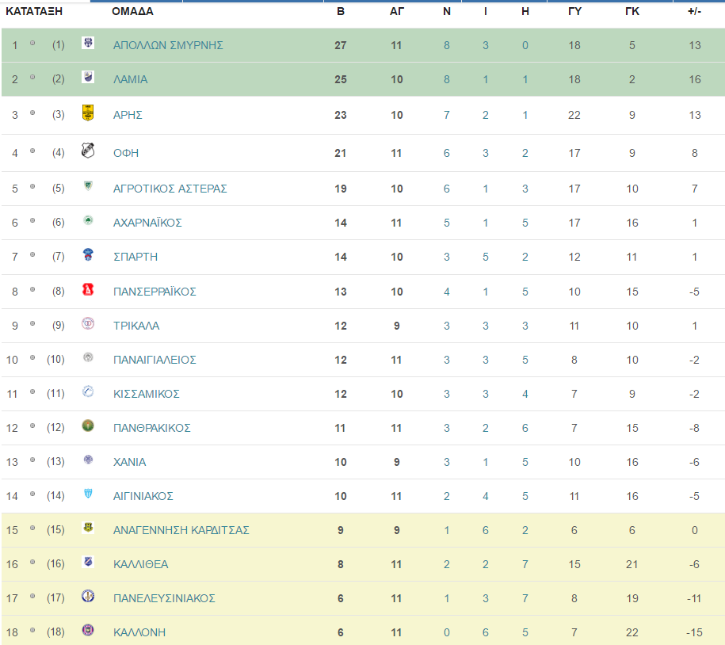725x645 pixels.
Task: Click ΑΧΑΡΝΑΪΚΟΣ wins count link
Action: [x=447, y=223]
